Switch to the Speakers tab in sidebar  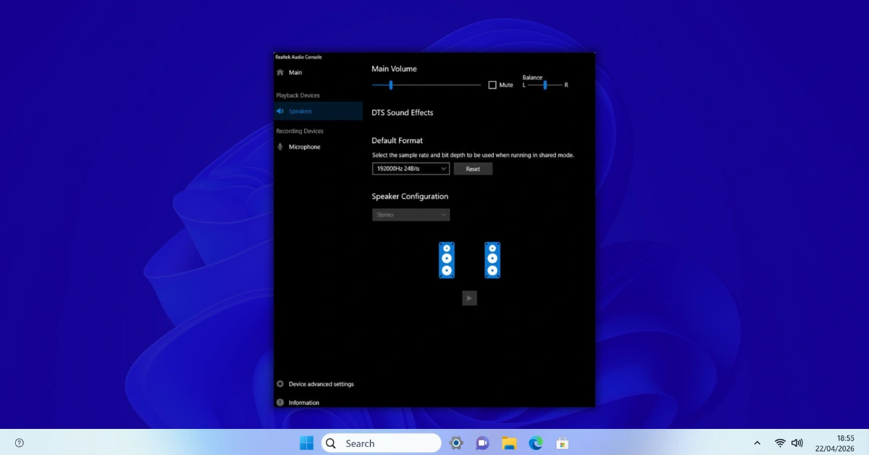click(301, 111)
